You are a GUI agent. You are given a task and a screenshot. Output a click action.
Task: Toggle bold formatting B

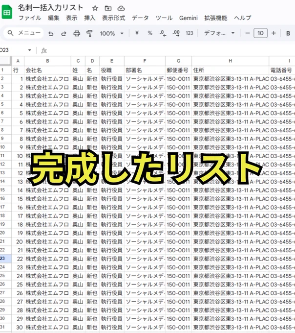(288, 33)
